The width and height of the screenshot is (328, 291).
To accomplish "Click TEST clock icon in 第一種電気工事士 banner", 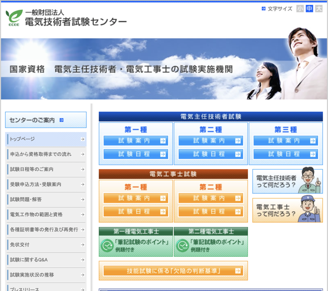I will [107, 245].
